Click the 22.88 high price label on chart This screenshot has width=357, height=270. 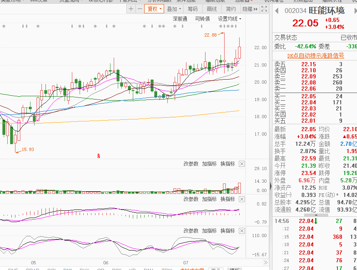[210, 35]
